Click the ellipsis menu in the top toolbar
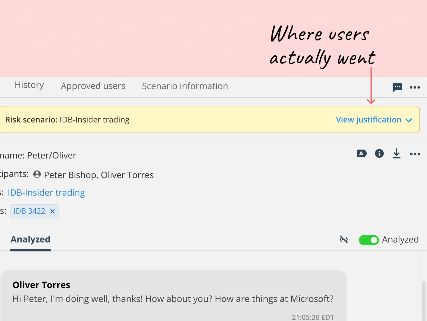Viewport: 427px width, 321px height. [x=415, y=87]
